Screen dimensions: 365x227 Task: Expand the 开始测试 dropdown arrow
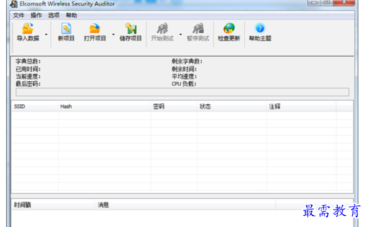coord(180,34)
